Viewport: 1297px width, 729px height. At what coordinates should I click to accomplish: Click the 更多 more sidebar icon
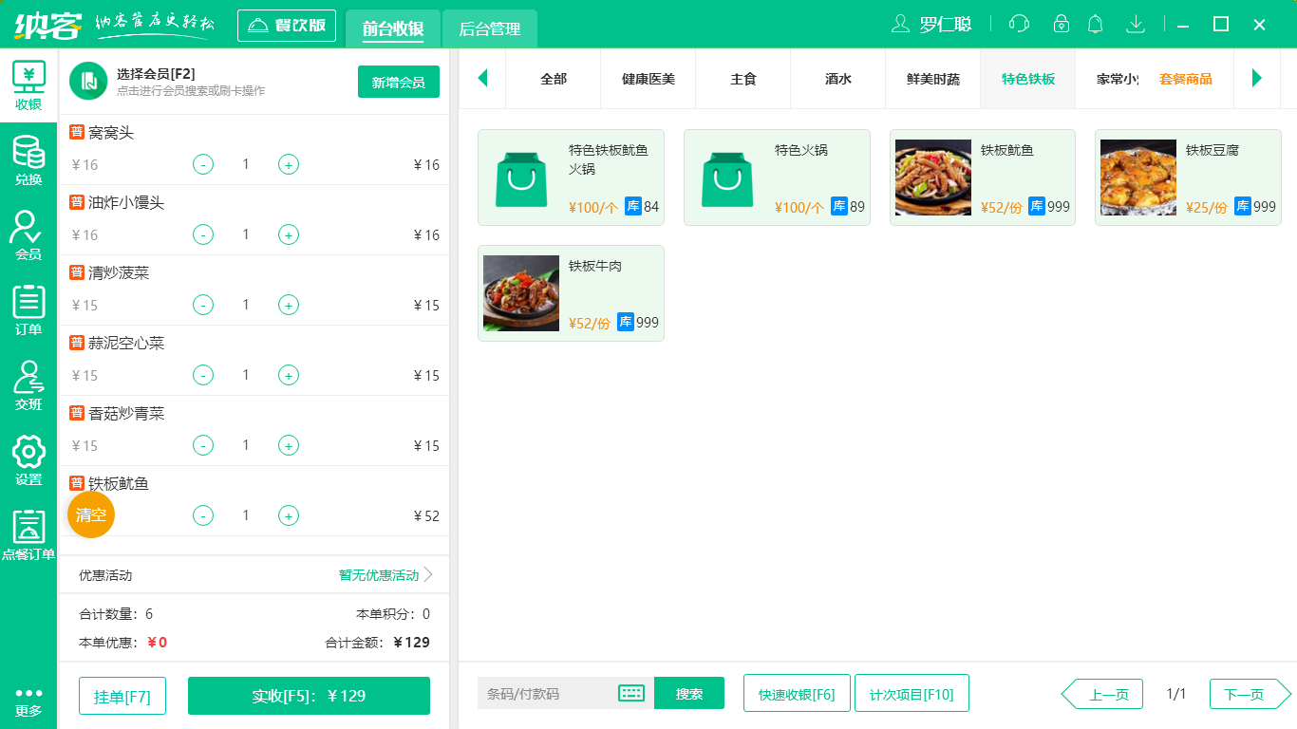28,702
